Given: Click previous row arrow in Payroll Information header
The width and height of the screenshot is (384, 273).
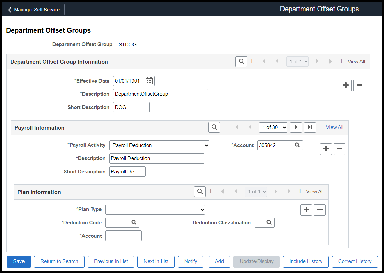Looking at the screenshot, I should pyautogui.click(x=250, y=127).
